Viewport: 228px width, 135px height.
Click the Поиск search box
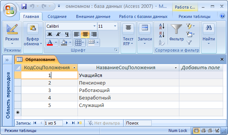[138, 123]
